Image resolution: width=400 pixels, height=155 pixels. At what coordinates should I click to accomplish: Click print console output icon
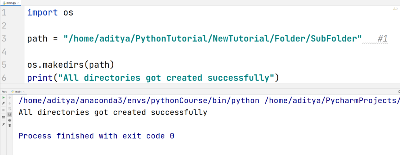click(10, 120)
